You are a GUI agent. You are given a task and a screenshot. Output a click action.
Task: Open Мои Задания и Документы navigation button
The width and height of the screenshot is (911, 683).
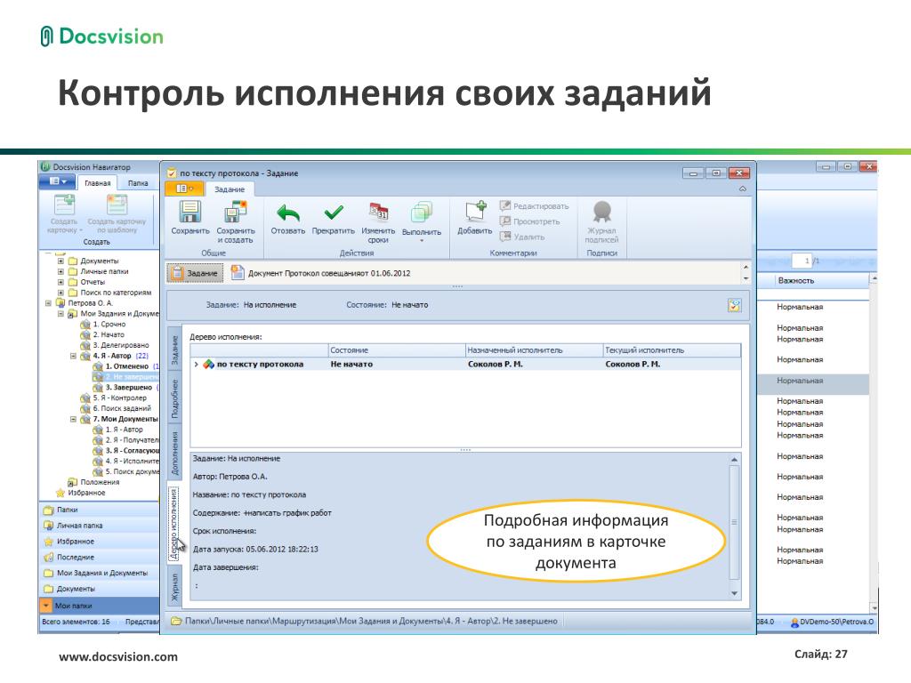point(99,573)
